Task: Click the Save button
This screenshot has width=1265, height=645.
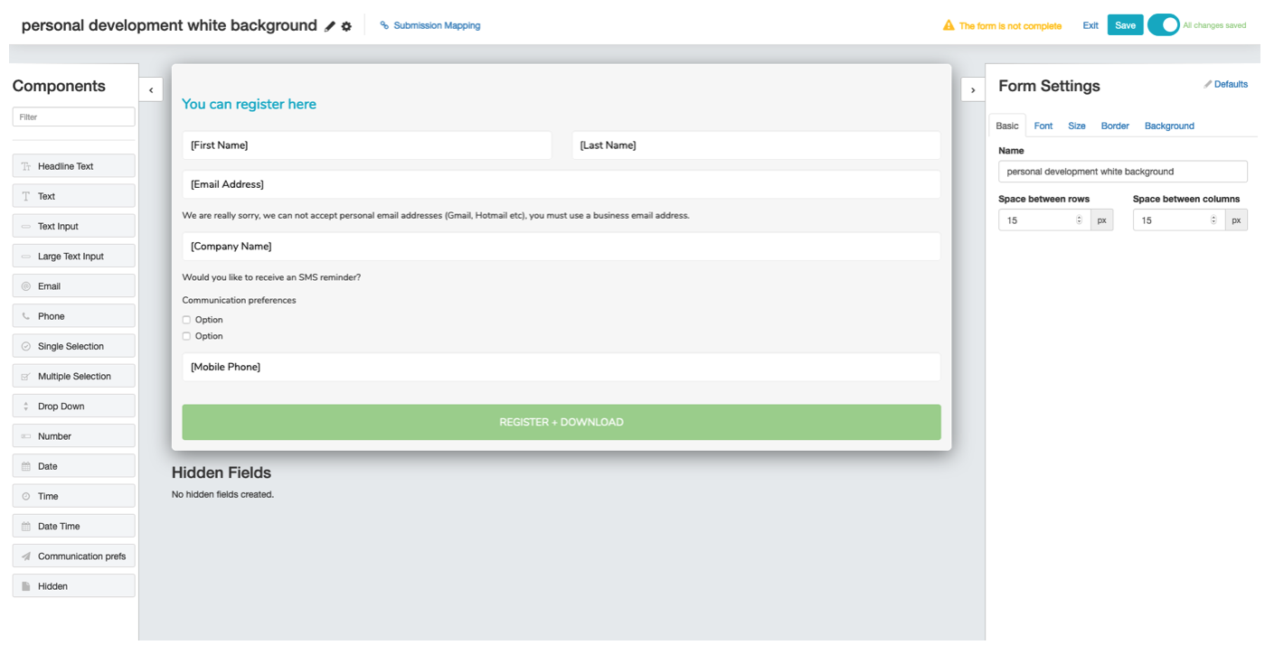Action: point(1125,25)
